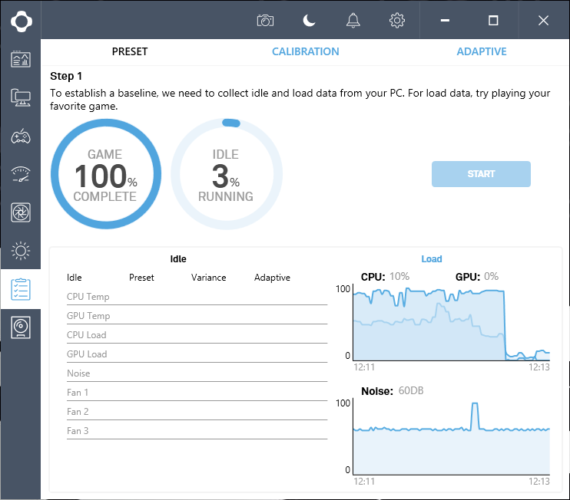The image size is (570, 500).
Task: Maximize the CAM window
Action: click(493, 20)
